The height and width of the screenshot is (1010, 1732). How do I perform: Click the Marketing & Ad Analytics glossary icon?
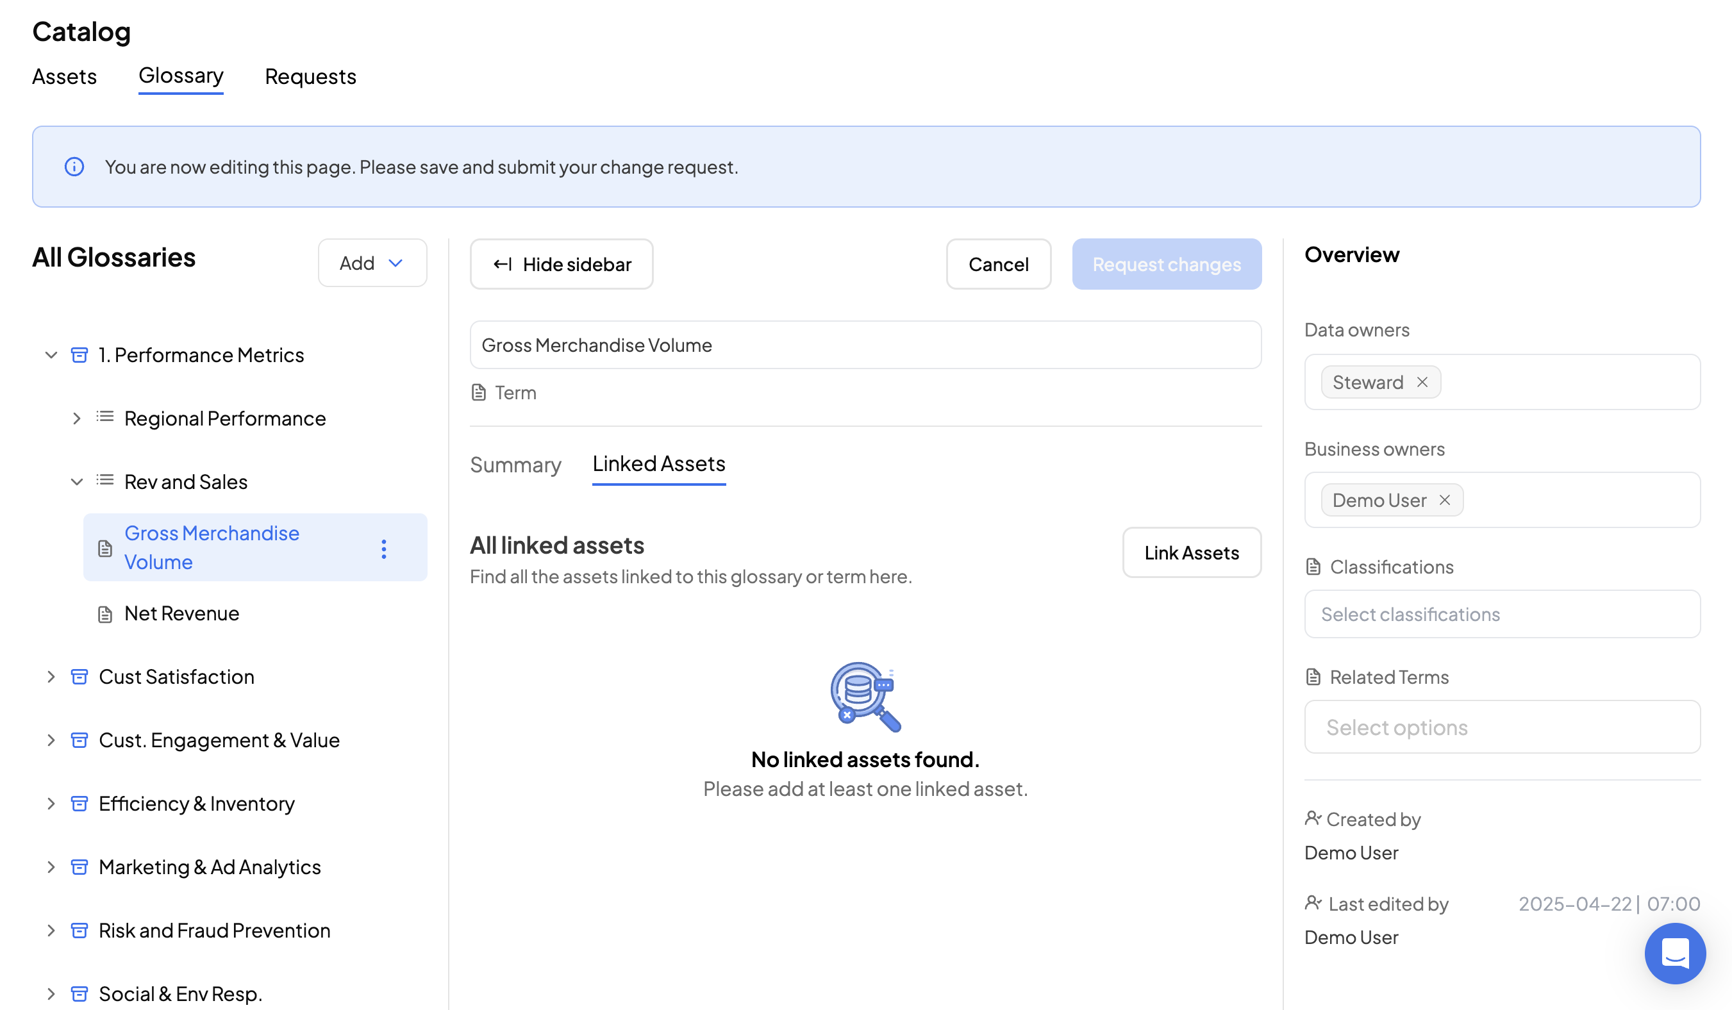point(79,867)
